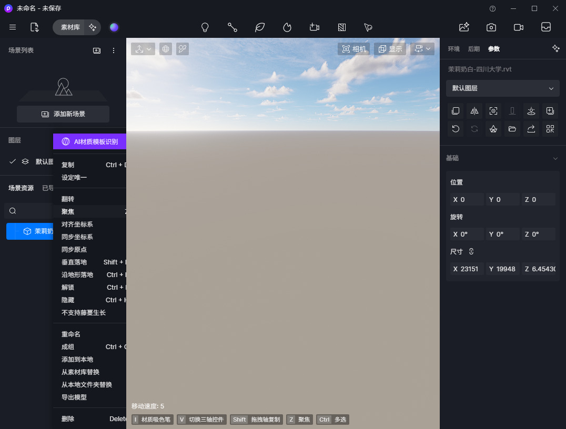Open the 默认图层 layer dropdown
The width and height of the screenshot is (566, 429).
point(502,88)
